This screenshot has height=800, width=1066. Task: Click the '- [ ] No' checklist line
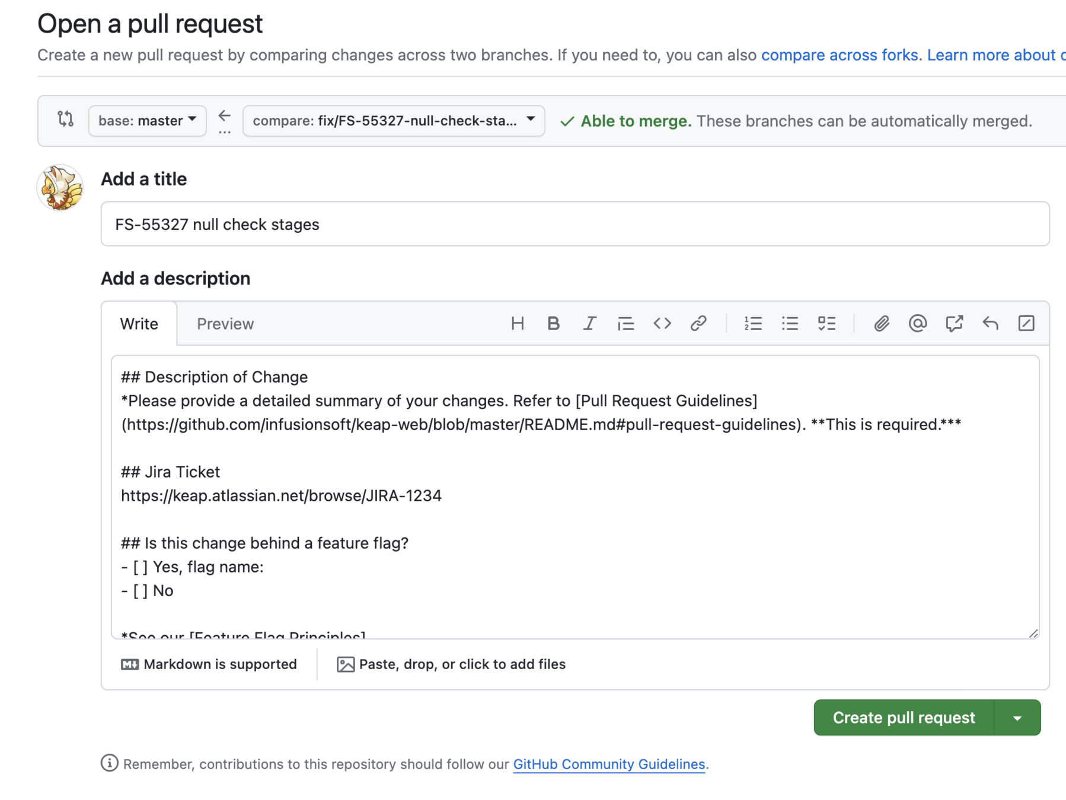coord(147,591)
